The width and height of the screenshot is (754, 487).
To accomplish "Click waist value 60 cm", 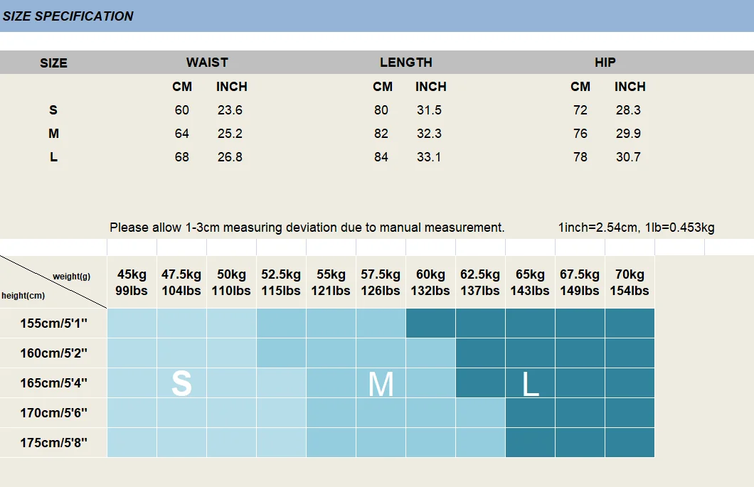I will 182,110.
